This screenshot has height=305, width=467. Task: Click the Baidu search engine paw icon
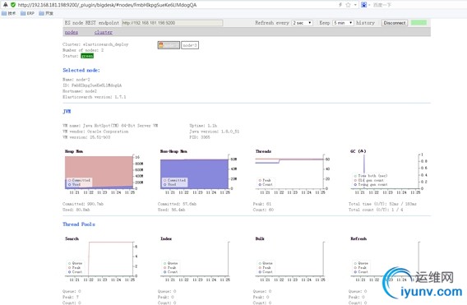(363, 5)
